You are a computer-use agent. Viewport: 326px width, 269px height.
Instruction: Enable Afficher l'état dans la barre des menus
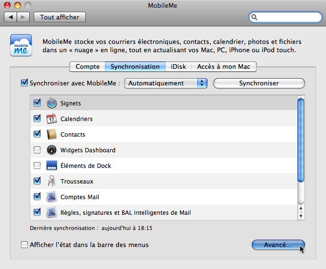coord(24,245)
